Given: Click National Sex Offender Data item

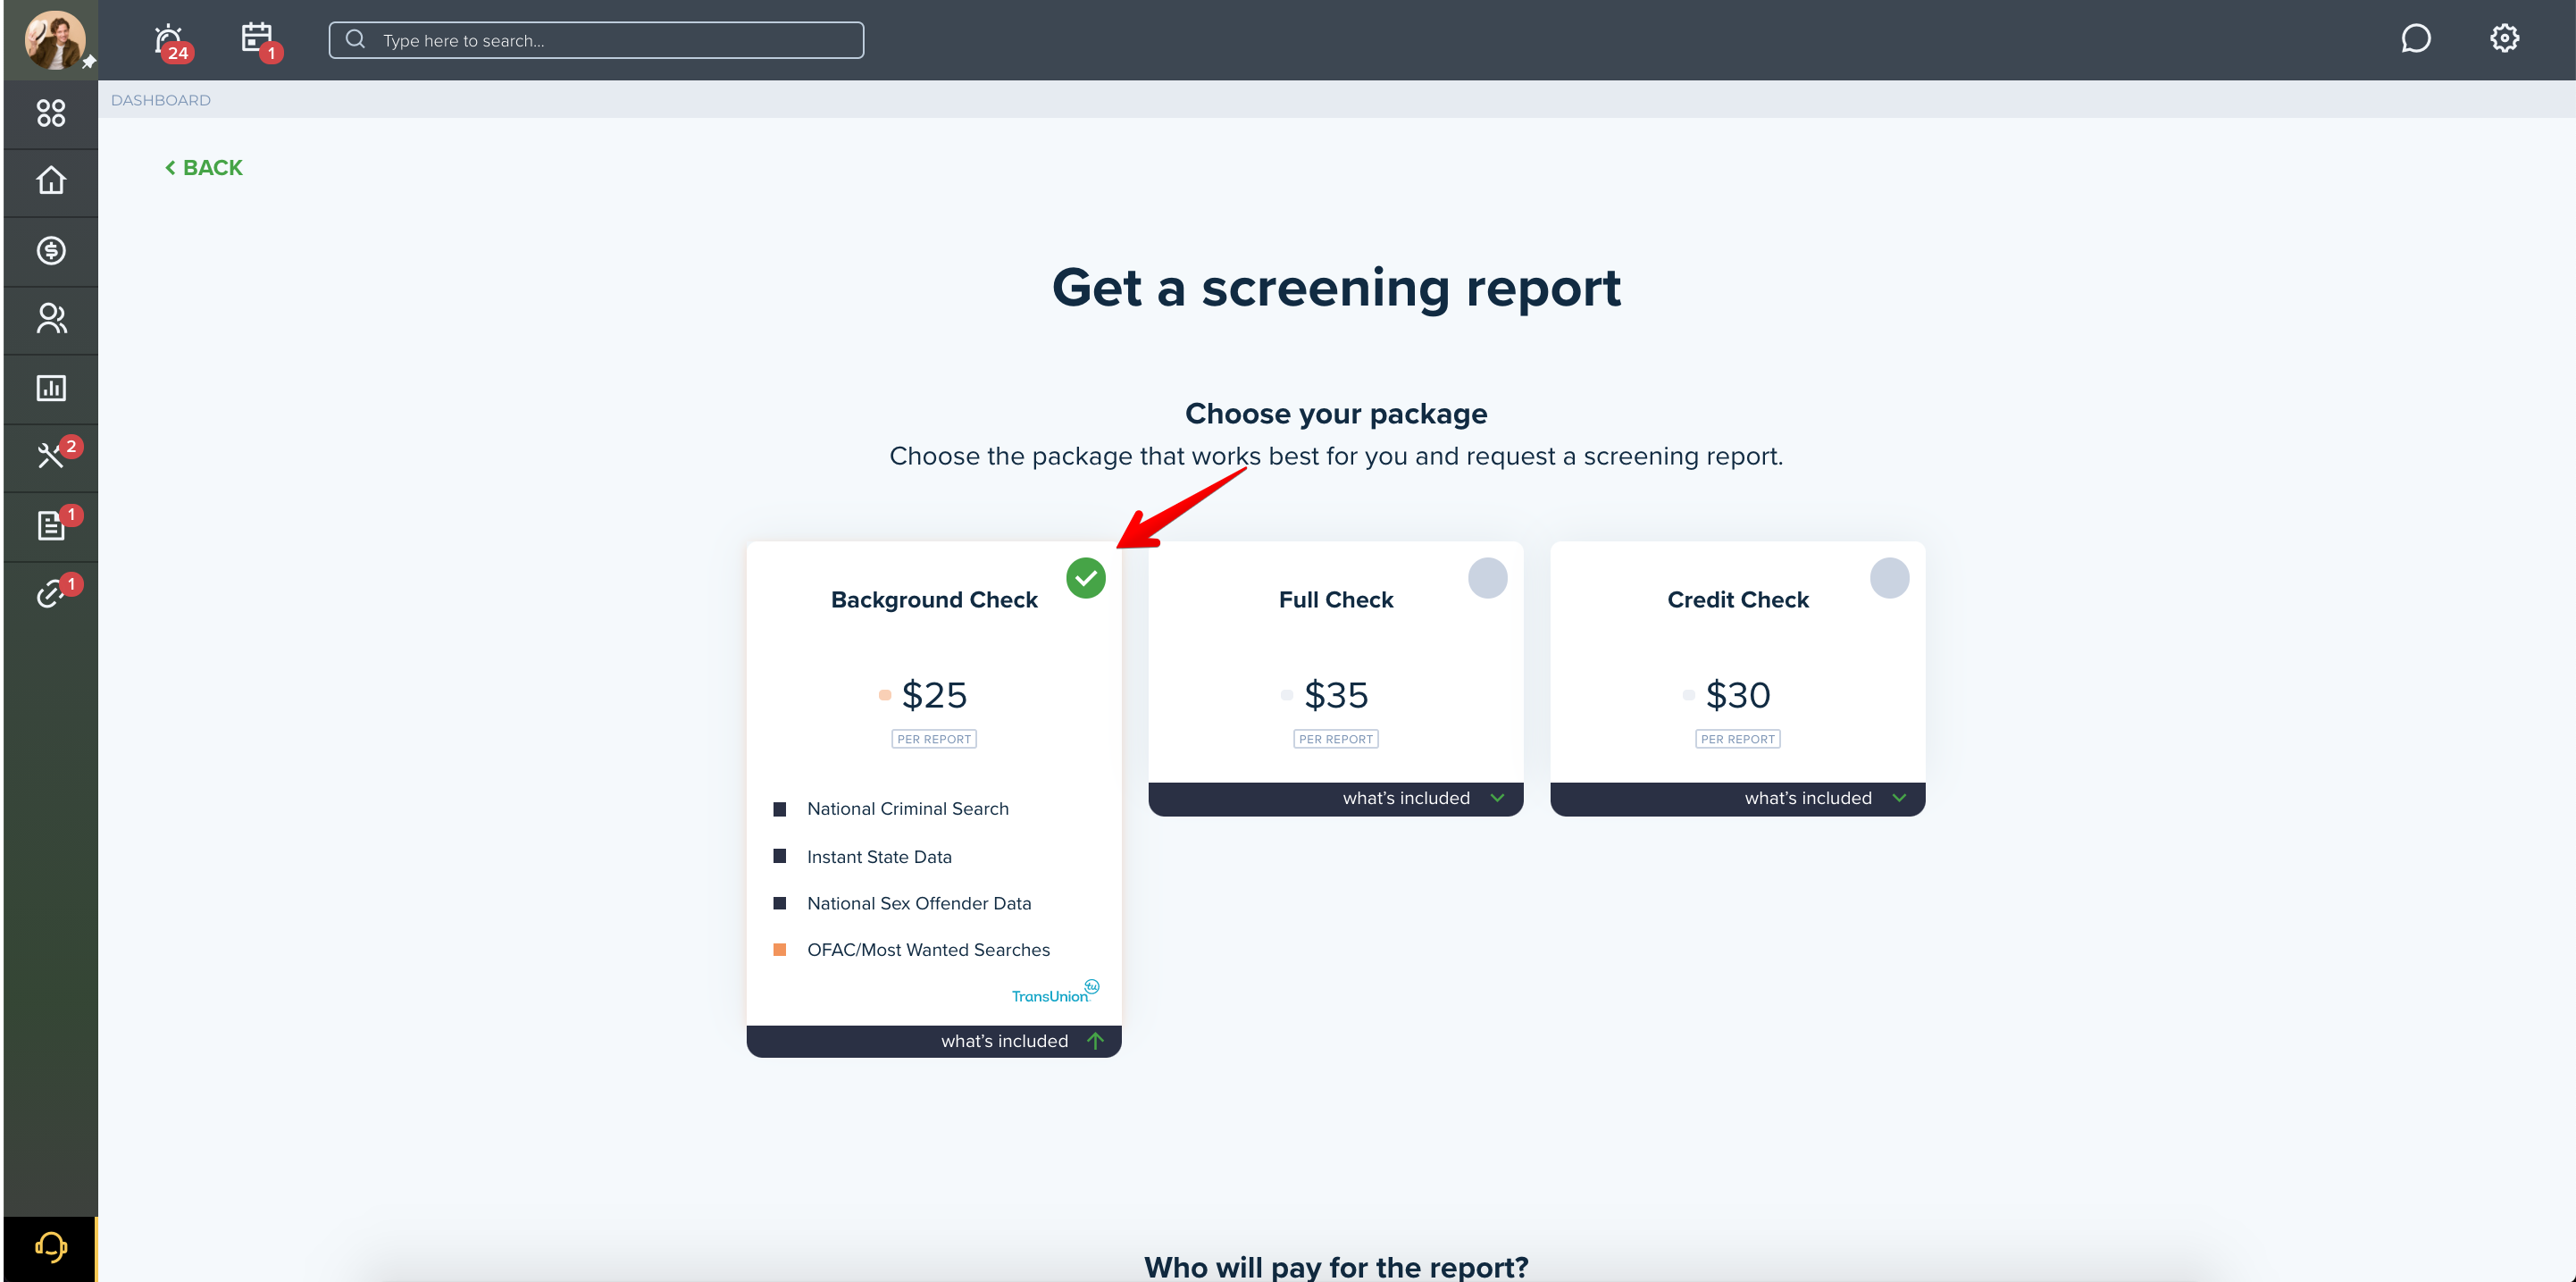Looking at the screenshot, I should pos(919,903).
